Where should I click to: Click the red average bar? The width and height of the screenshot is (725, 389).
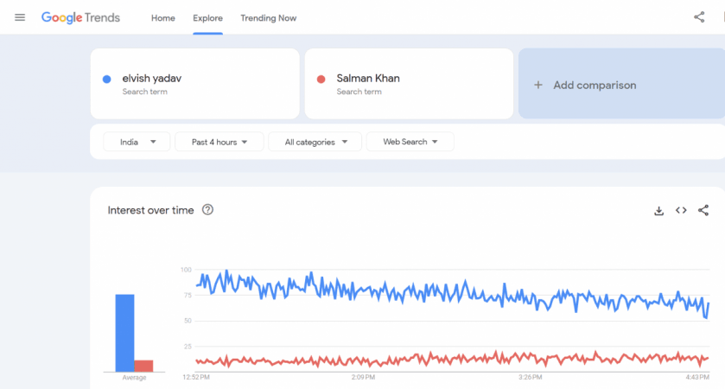[x=143, y=366]
